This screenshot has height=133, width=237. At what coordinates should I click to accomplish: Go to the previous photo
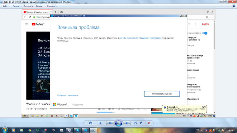tap(110, 123)
